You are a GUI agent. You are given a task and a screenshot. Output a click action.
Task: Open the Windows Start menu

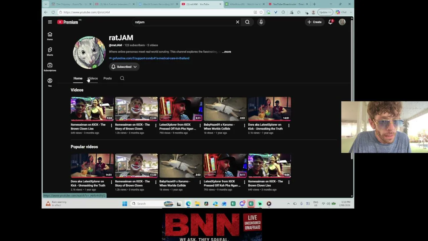click(x=125, y=204)
